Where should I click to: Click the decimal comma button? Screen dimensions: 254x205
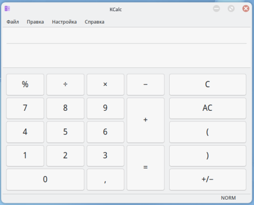(x=105, y=179)
